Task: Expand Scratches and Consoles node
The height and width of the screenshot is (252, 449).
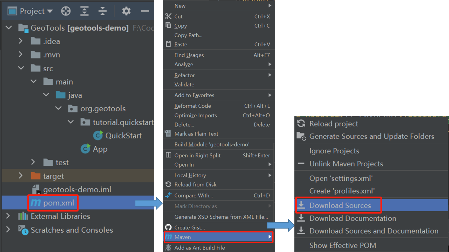Action: [8, 229]
